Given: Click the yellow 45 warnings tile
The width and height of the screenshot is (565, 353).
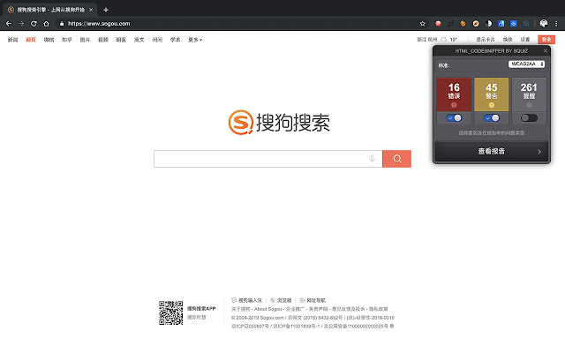Looking at the screenshot, I should (x=492, y=94).
